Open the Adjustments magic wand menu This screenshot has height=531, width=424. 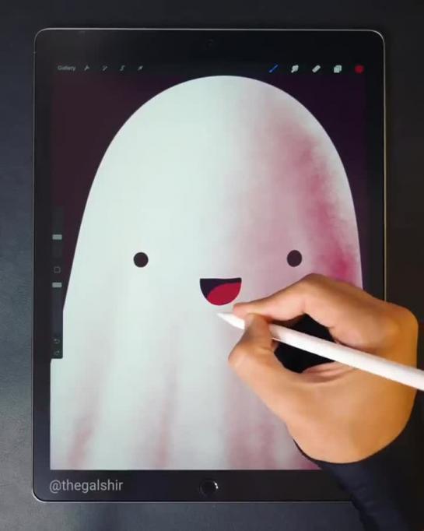pos(105,69)
